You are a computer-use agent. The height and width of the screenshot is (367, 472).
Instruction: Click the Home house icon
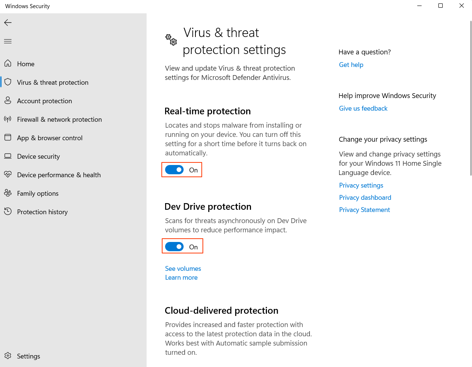coord(8,63)
